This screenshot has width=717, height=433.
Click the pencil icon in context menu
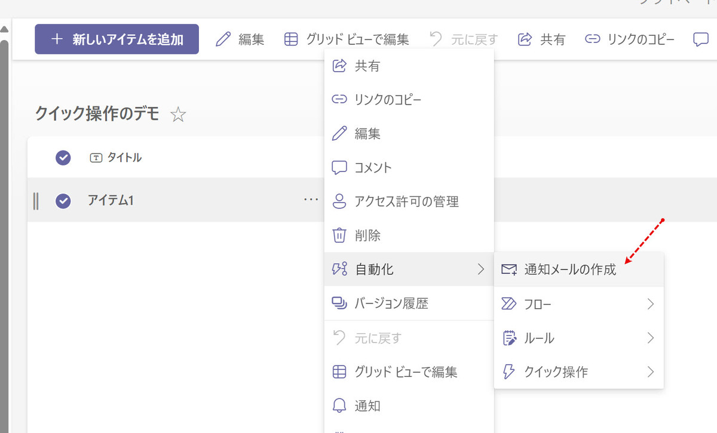coord(339,133)
